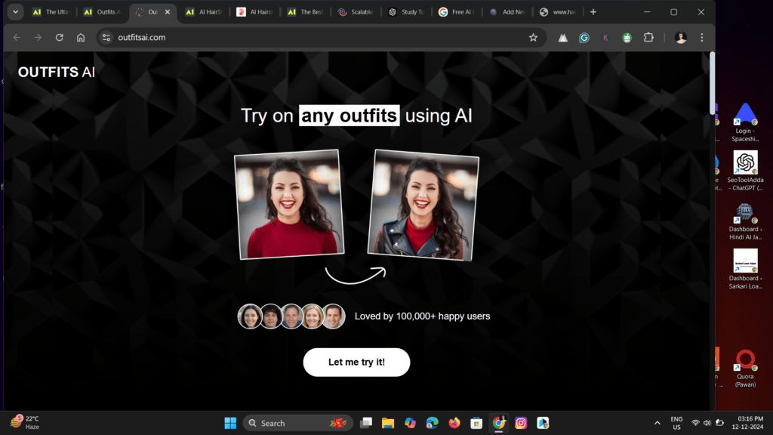Image resolution: width=773 pixels, height=435 pixels.
Task: Reload the current page
Action: click(59, 38)
